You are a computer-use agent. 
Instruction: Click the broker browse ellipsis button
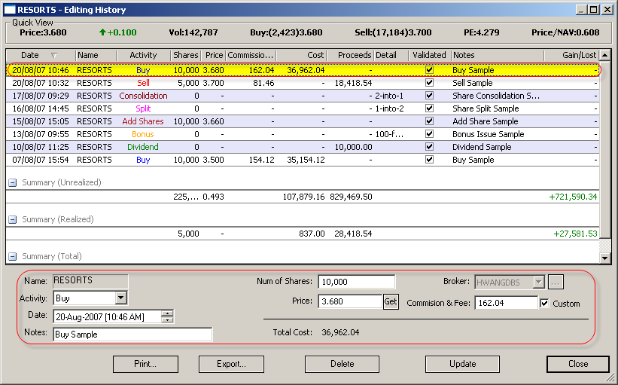tap(556, 282)
